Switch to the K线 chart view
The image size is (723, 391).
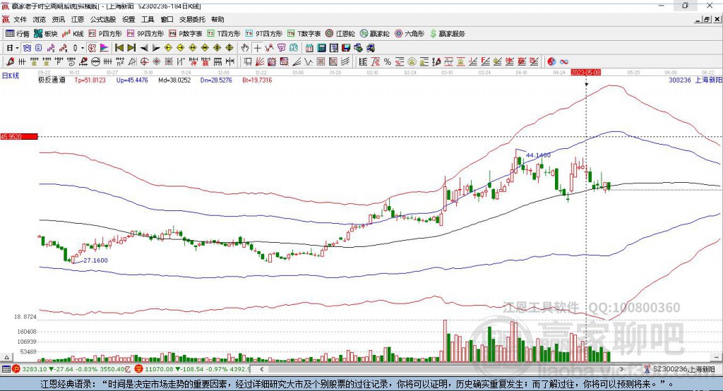point(73,33)
